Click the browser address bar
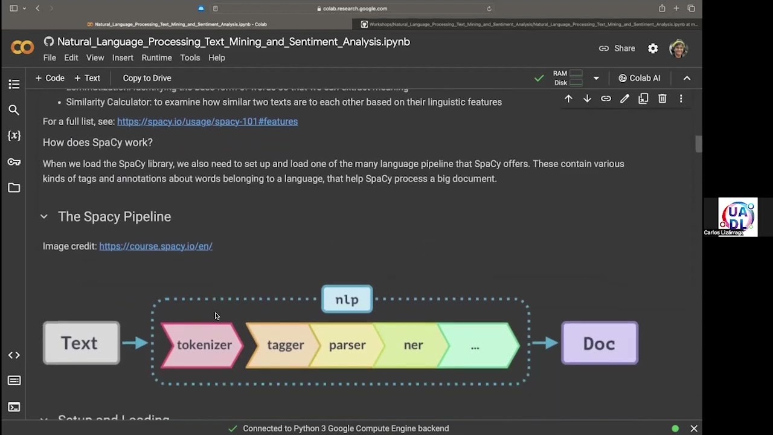773x435 pixels. (353, 8)
